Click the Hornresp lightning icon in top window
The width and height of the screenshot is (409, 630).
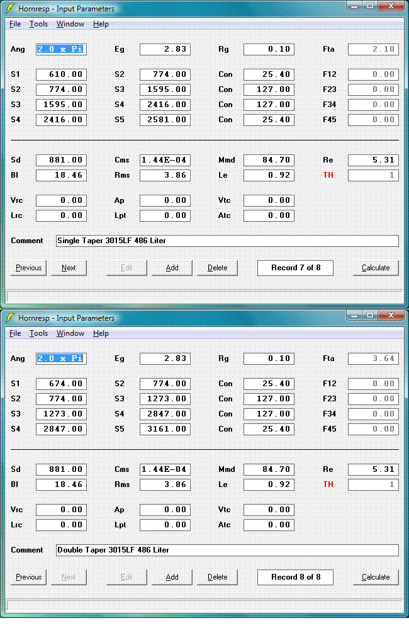[x=10, y=8]
